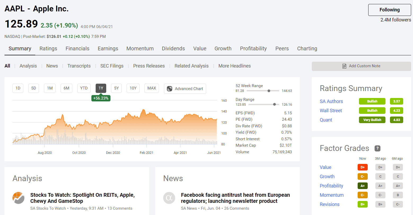Set chart range to YTD

tap(84, 88)
